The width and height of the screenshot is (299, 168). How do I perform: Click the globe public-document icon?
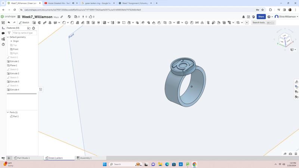click(x=69, y=17)
